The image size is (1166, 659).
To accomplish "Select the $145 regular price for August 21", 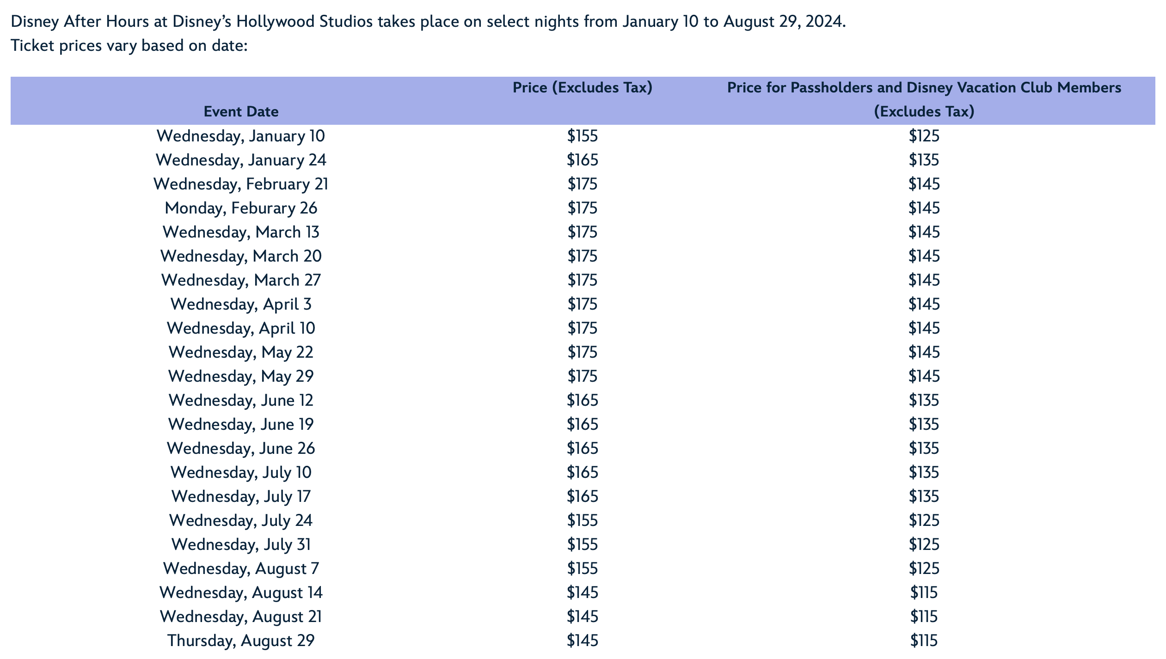I will [x=582, y=616].
